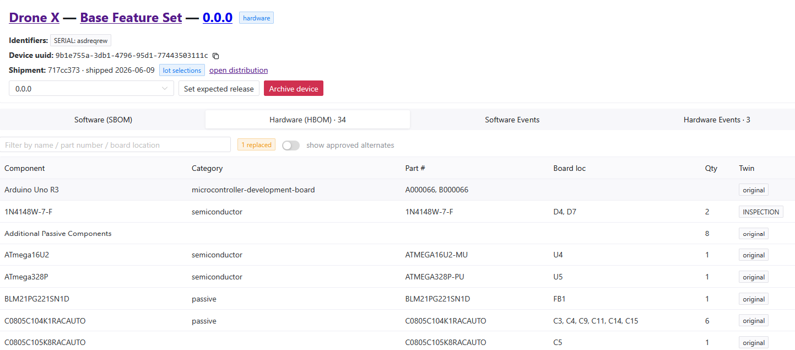Select the Arduino Uno R3 component name
This screenshot has height=350, width=795.
pyautogui.click(x=31, y=190)
